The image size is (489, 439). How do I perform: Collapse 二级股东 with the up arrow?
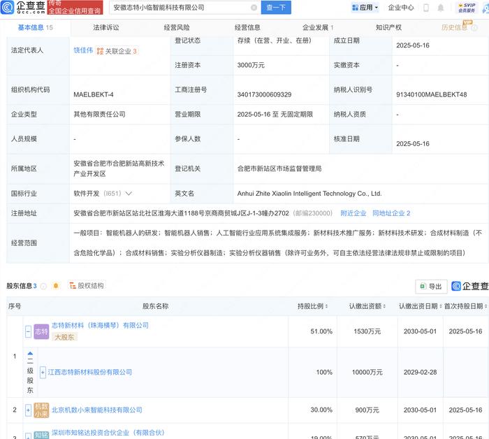30,354
